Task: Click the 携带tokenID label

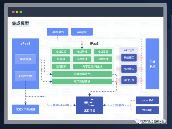Action: 61,105
